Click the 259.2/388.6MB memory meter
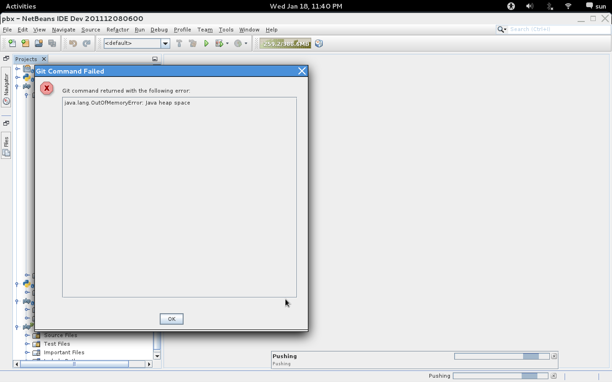The height and width of the screenshot is (382, 612). [285, 43]
